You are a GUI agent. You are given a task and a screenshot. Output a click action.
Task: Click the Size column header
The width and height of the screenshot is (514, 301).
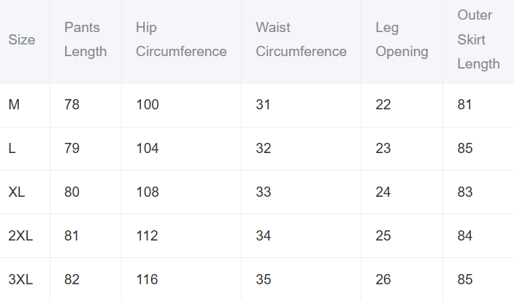tap(22, 40)
